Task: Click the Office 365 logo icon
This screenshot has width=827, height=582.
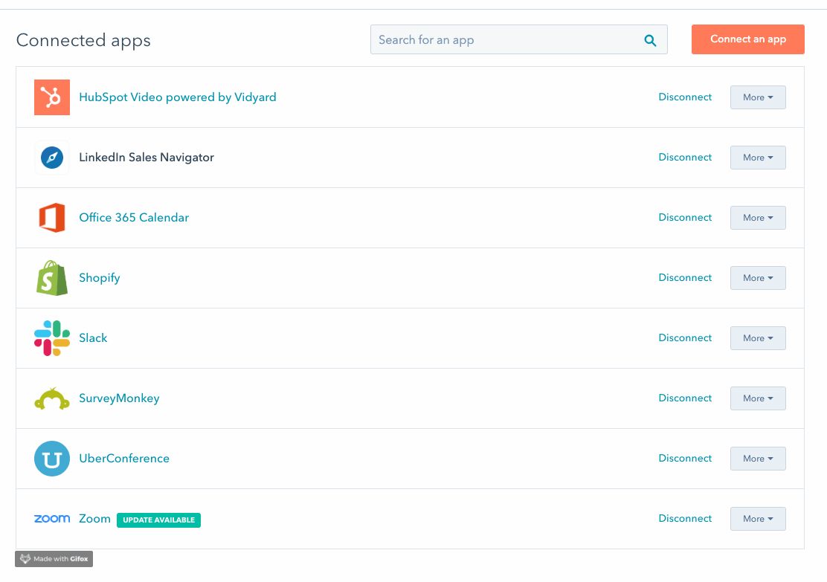Action: coord(52,218)
